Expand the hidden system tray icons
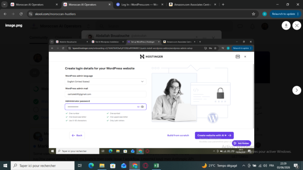This screenshot has height=170, width=303. pos(244,165)
